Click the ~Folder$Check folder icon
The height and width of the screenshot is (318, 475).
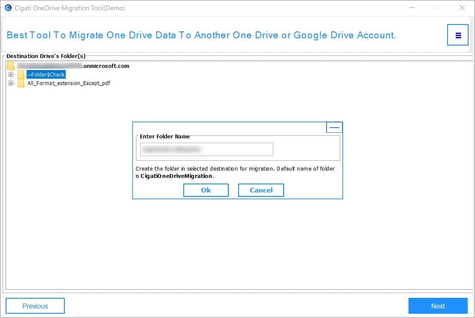21,75
